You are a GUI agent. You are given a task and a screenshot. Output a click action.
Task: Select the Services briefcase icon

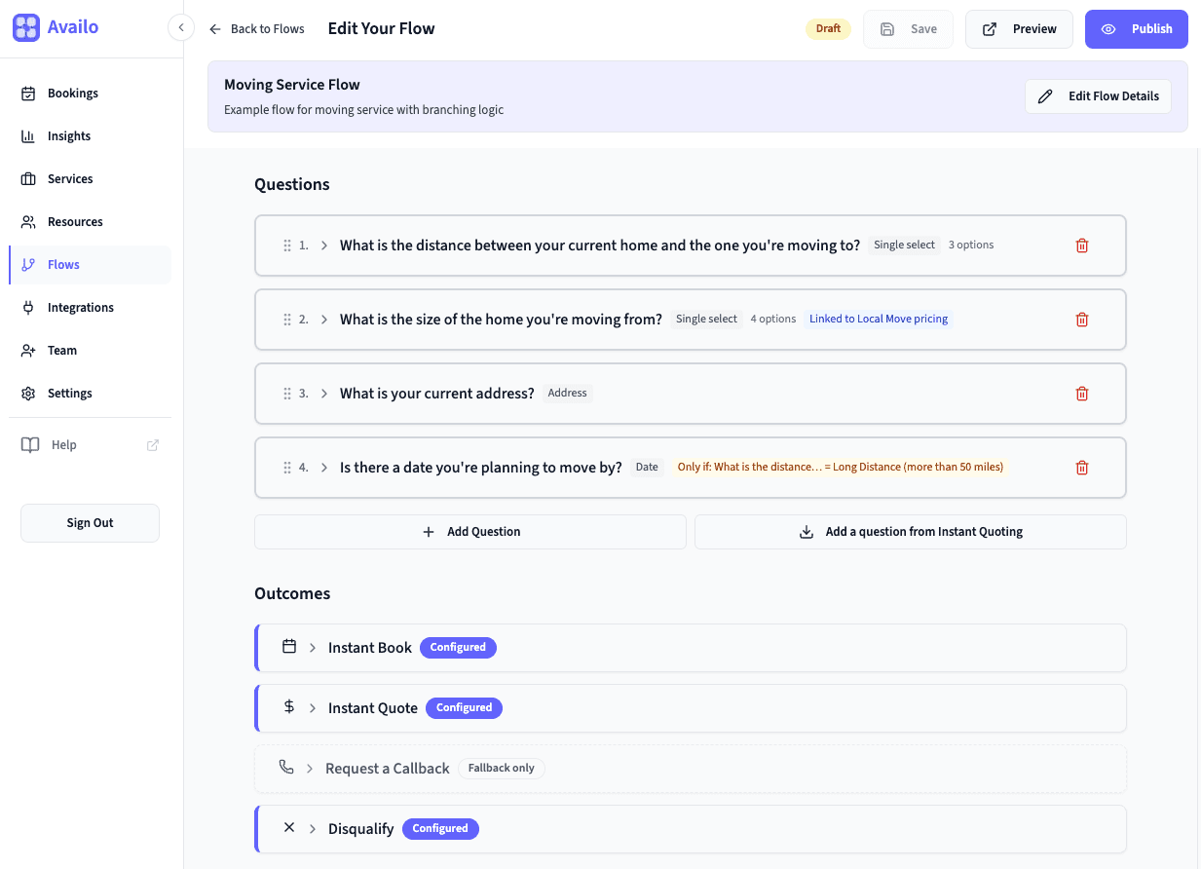[26, 178]
